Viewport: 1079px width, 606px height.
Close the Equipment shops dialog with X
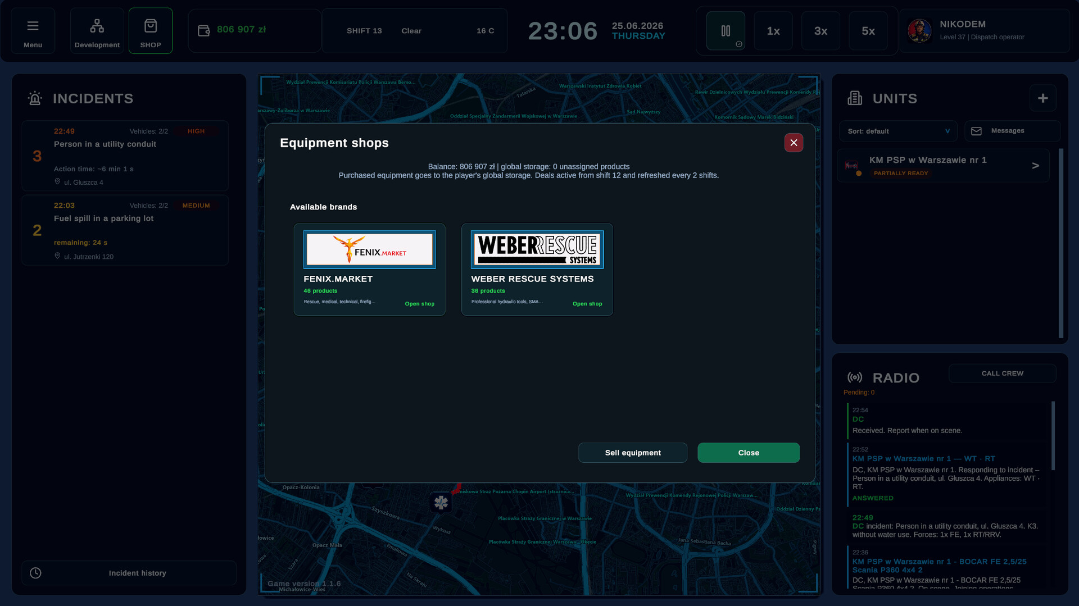(794, 143)
